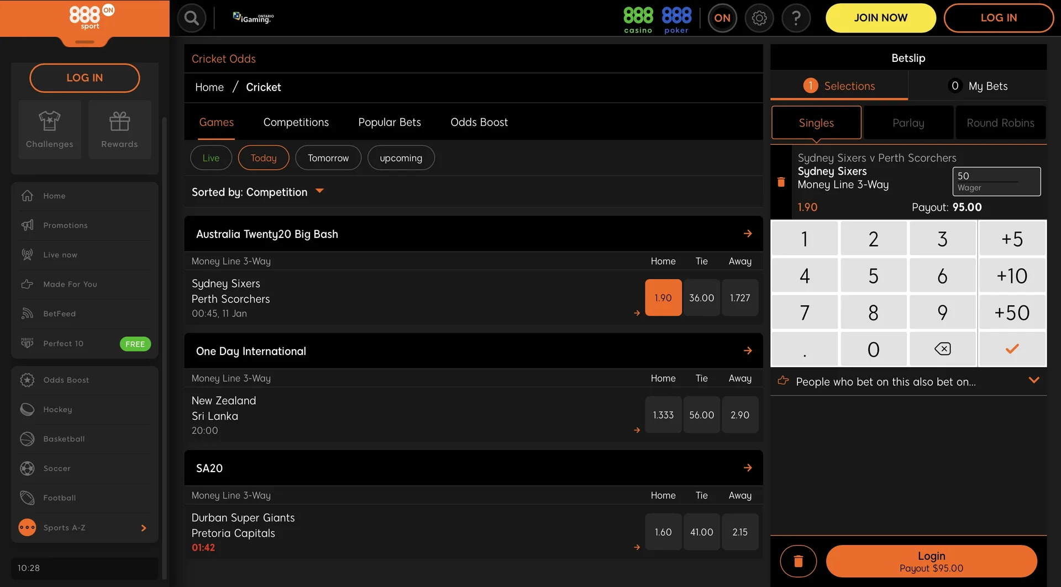1061x587 pixels.
Task: Select the Parlay bet type tab
Action: pos(908,123)
